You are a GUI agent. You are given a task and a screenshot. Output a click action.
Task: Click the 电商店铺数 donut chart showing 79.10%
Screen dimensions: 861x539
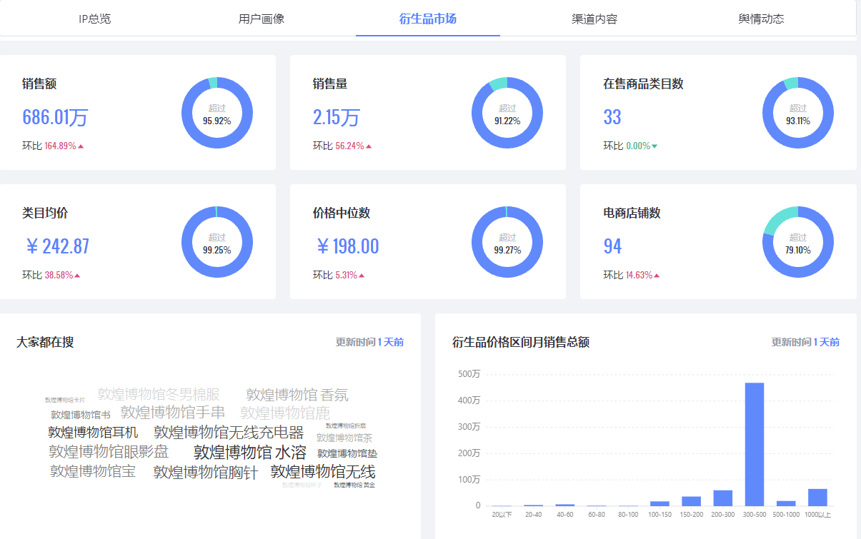tap(798, 242)
